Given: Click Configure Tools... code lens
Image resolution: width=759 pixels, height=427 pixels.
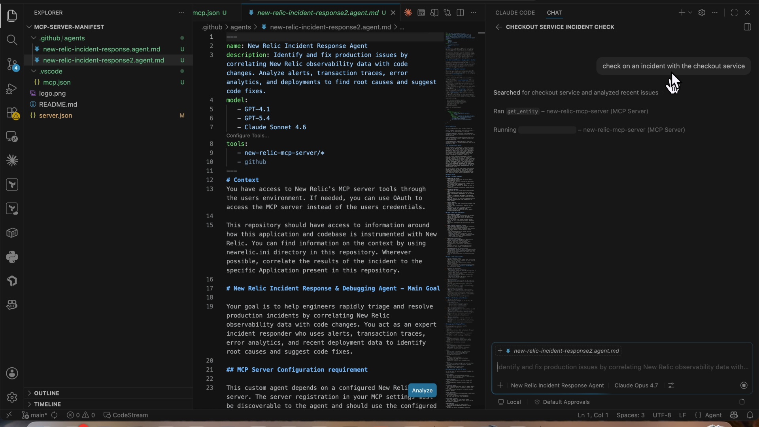Looking at the screenshot, I should tap(247, 136).
